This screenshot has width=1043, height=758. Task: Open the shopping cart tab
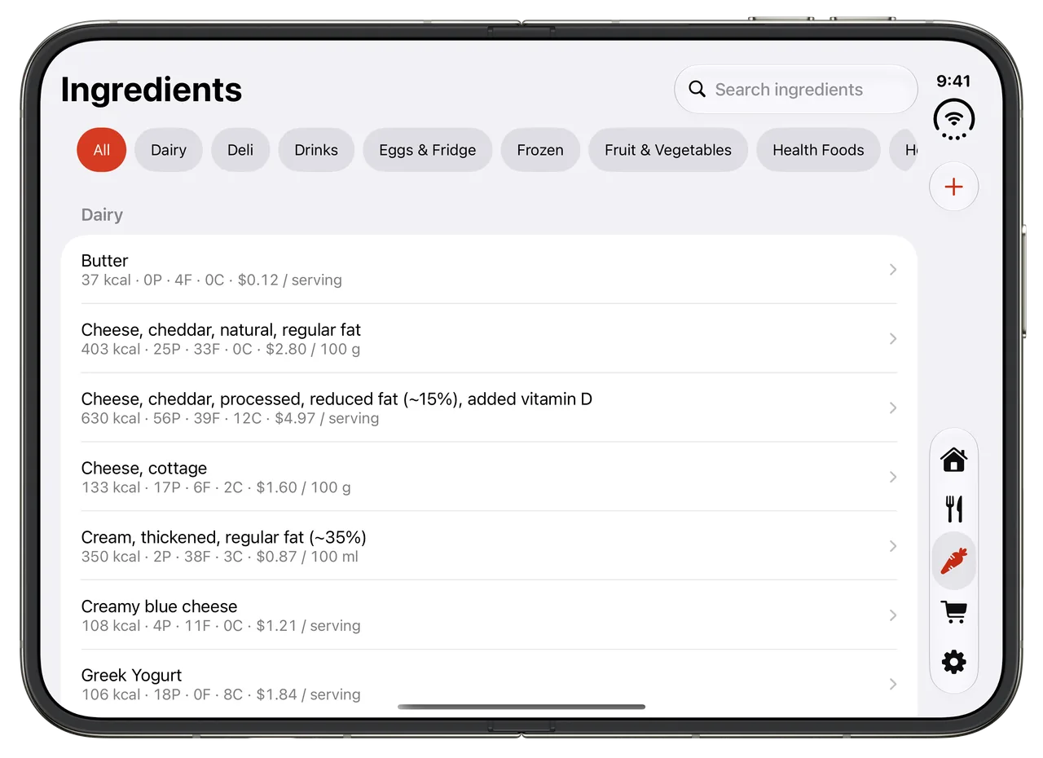pyautogui.click(x=953, y=612)
